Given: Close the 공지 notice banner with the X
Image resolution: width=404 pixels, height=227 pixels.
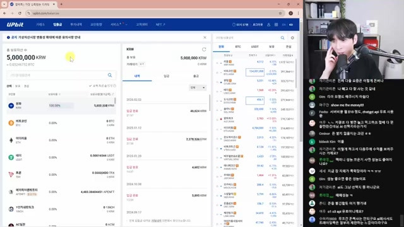Looking at the screenshot, I should tap(205, 37).
